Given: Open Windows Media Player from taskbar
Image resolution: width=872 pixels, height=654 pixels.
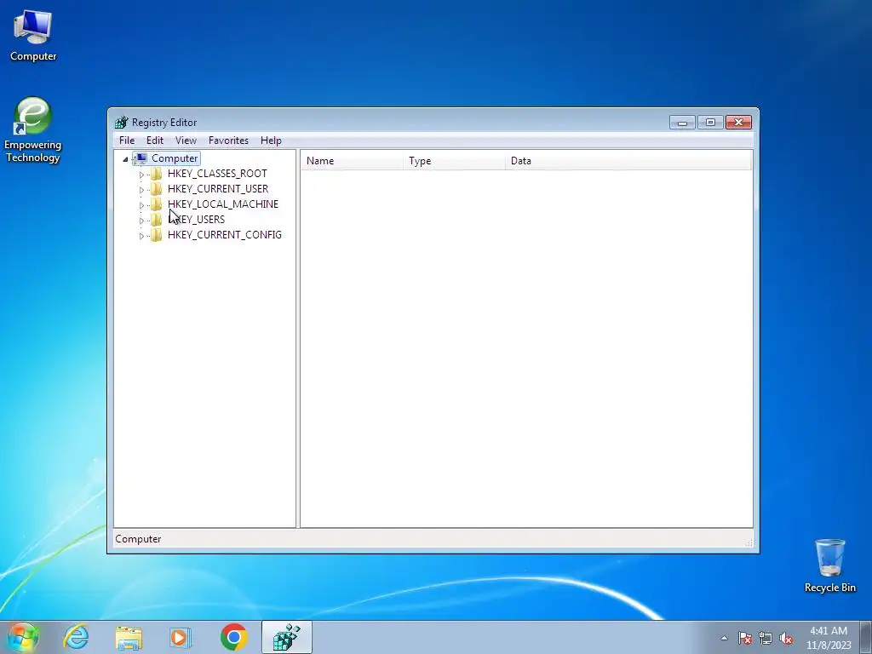Looking at the screenshot, I should [x=181, y=637].
